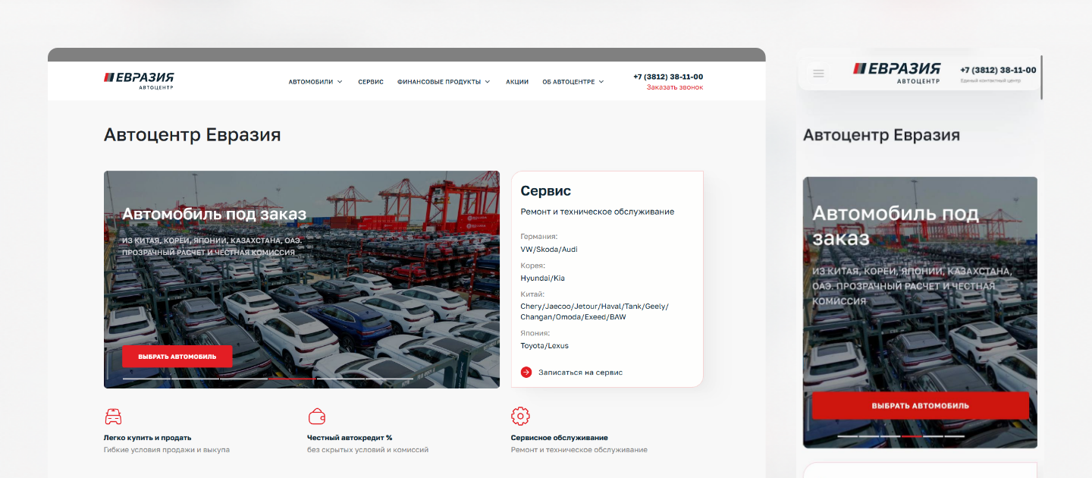Expand the Автомобили dropdown chevron
This screenshot has height=478, width=1092.
point(340,82)
